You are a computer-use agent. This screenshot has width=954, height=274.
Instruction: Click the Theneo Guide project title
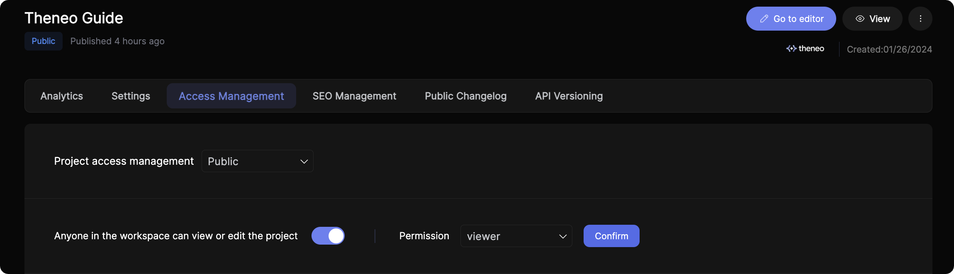(x=74, y=18)
